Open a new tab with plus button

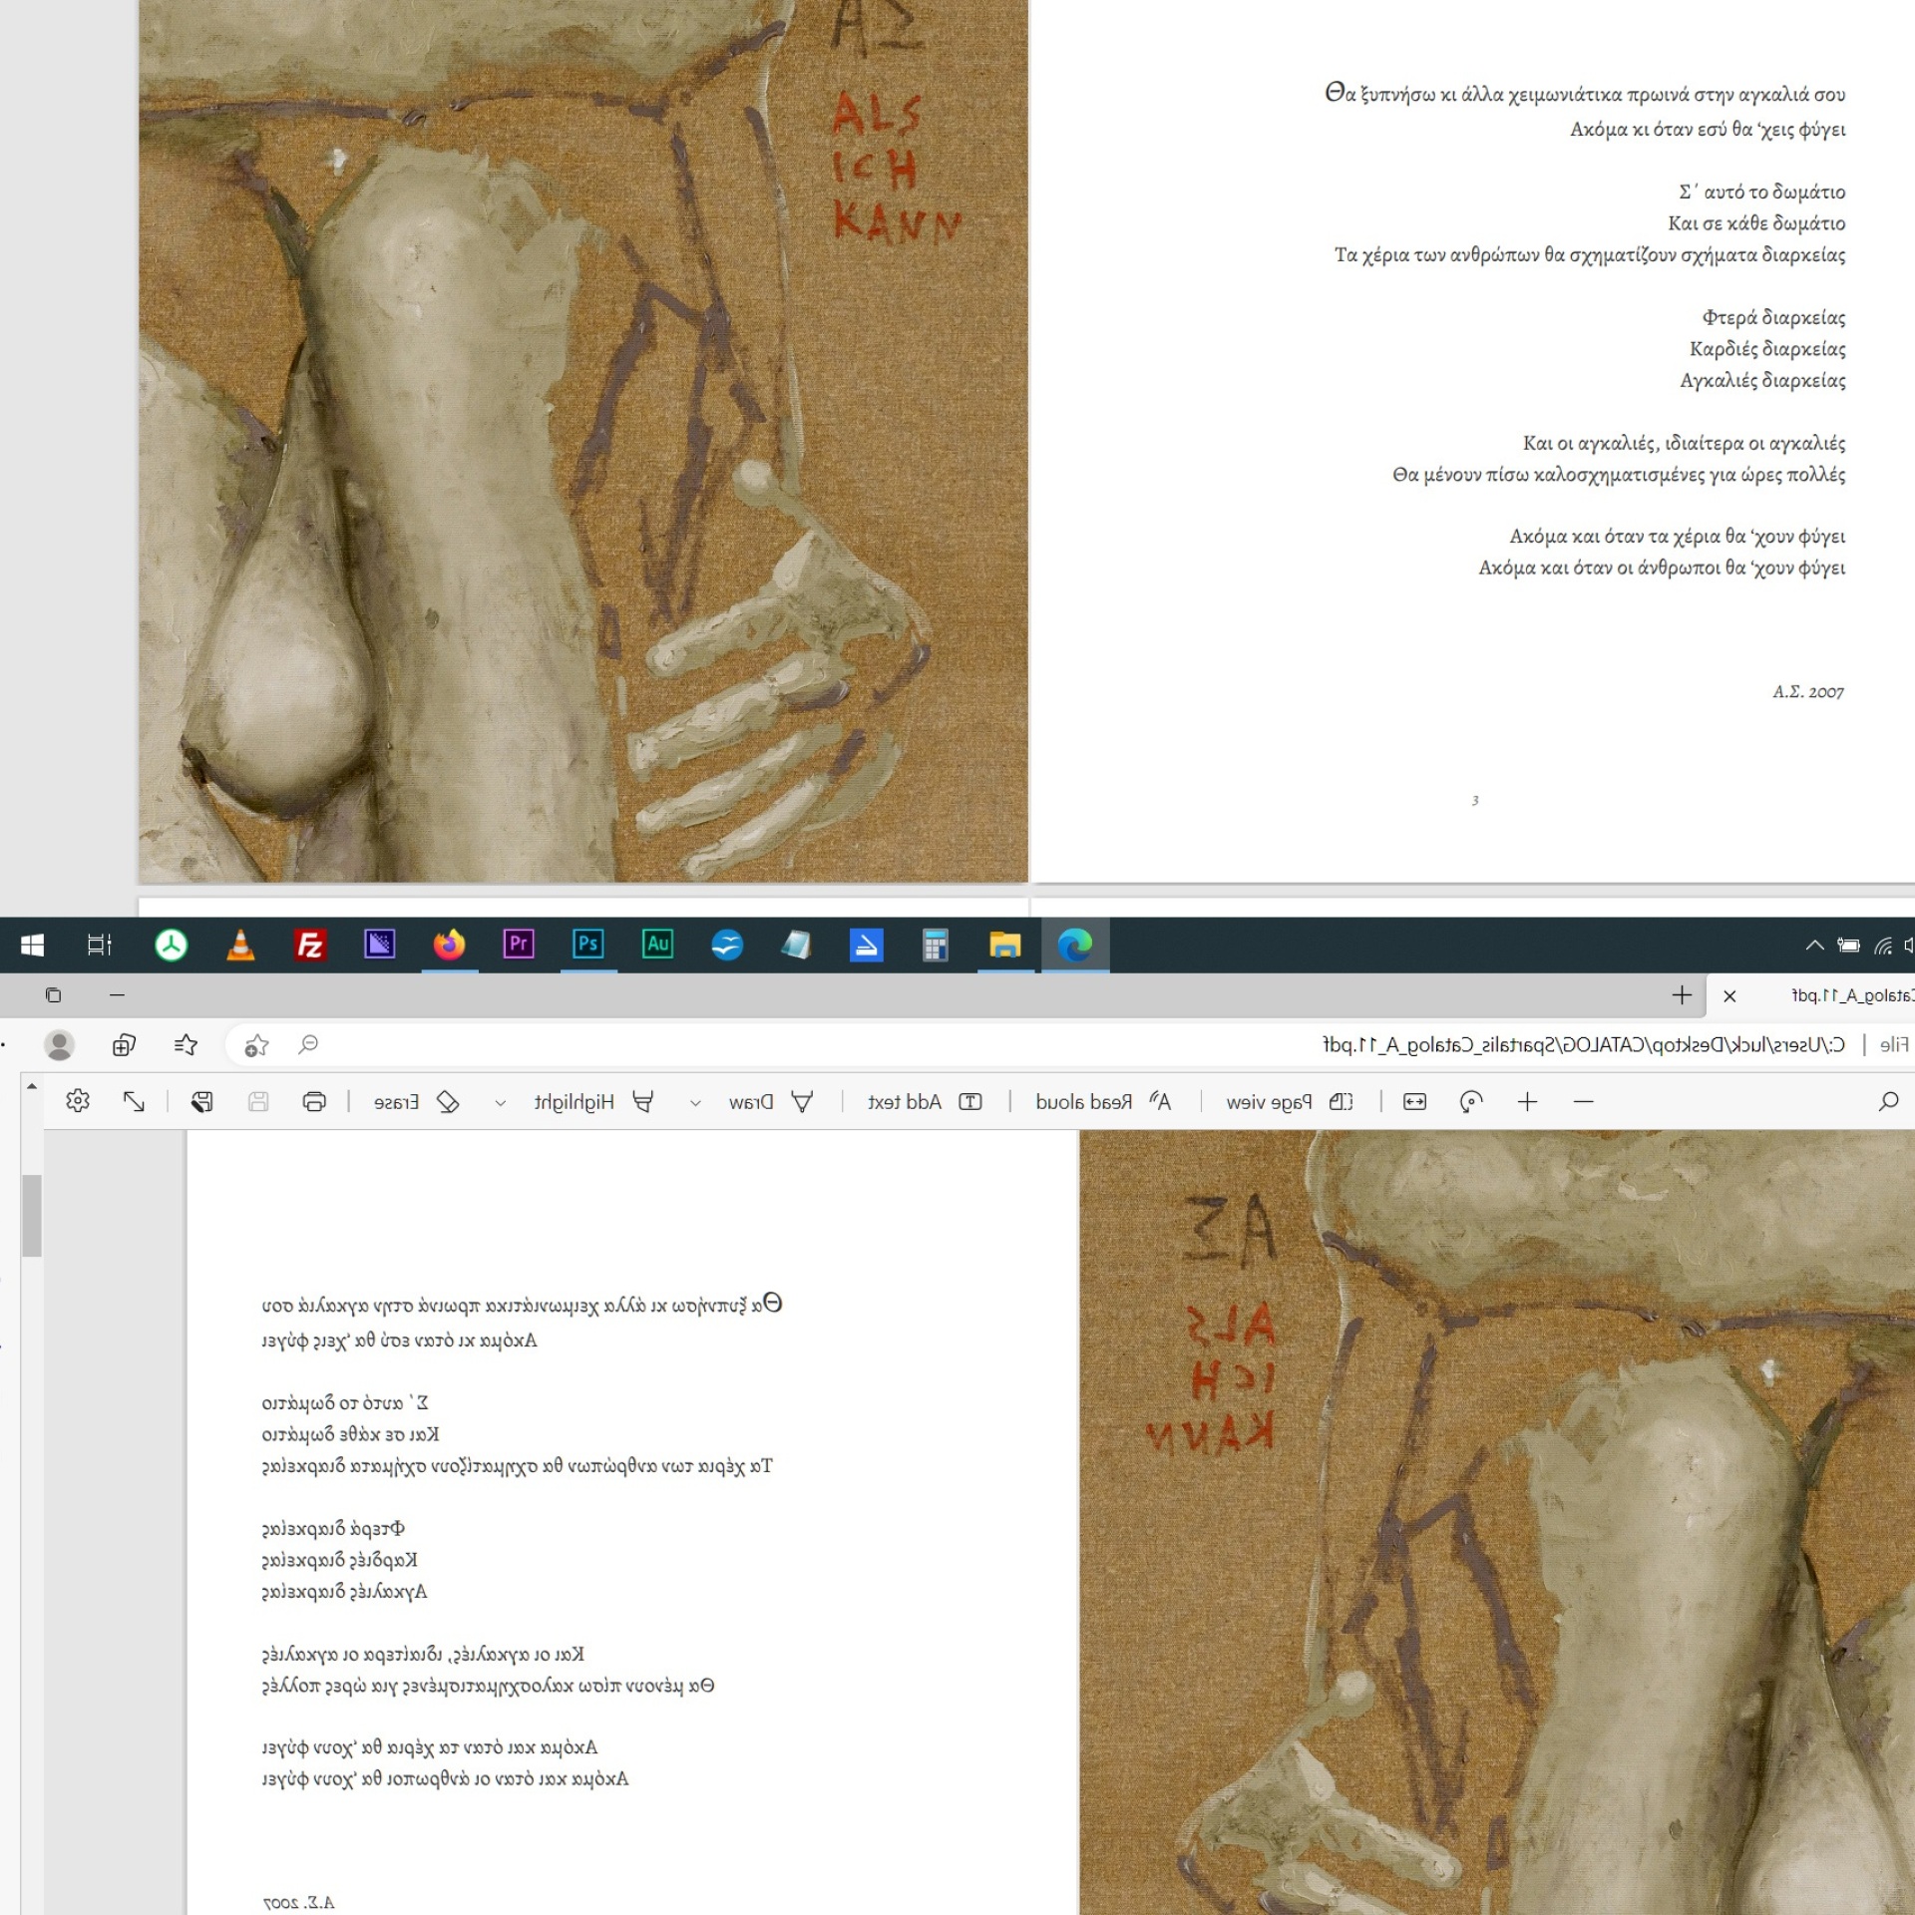(x=1682, y=994)
